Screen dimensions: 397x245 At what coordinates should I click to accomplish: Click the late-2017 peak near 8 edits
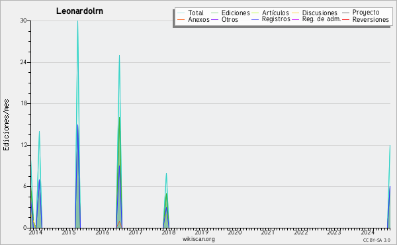[x=166, y=173]
